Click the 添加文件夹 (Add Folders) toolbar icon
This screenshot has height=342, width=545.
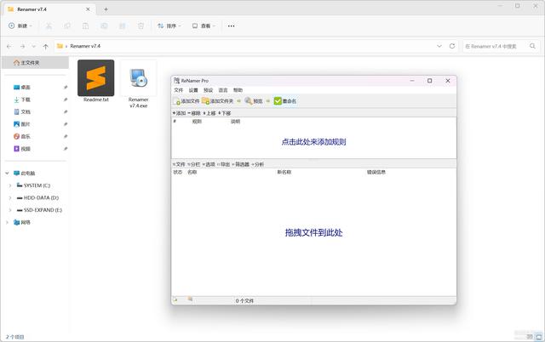tap(206, 101)
